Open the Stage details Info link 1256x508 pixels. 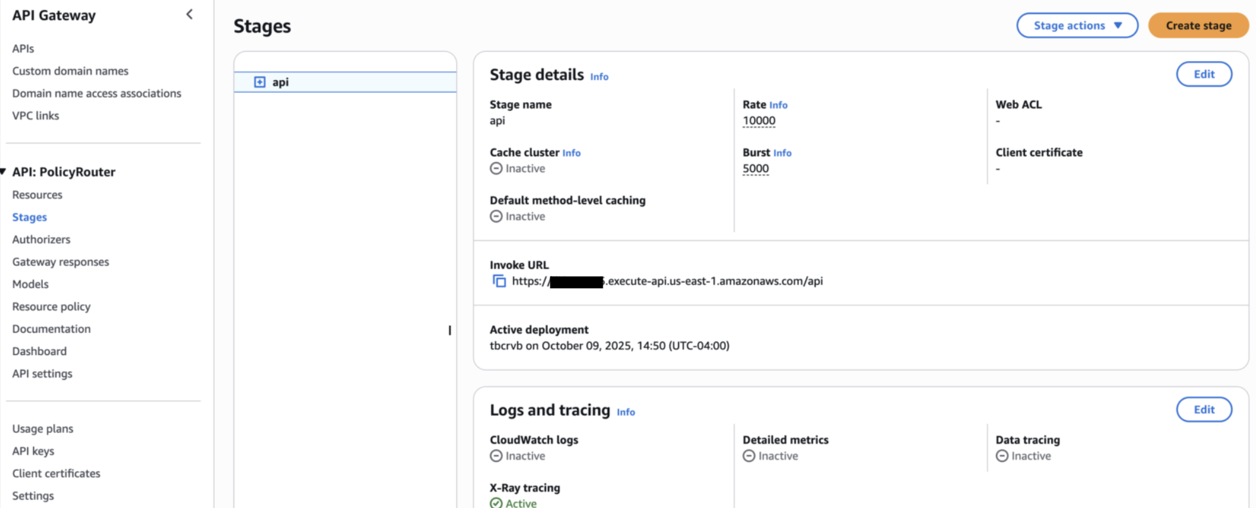tap(599, 76)
